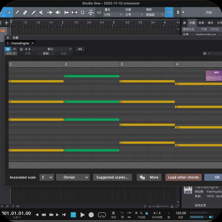This screenshot has height=222, width=222.
Task: Select the Mute tool in the toolbar
Action: (x=41, y=12)
